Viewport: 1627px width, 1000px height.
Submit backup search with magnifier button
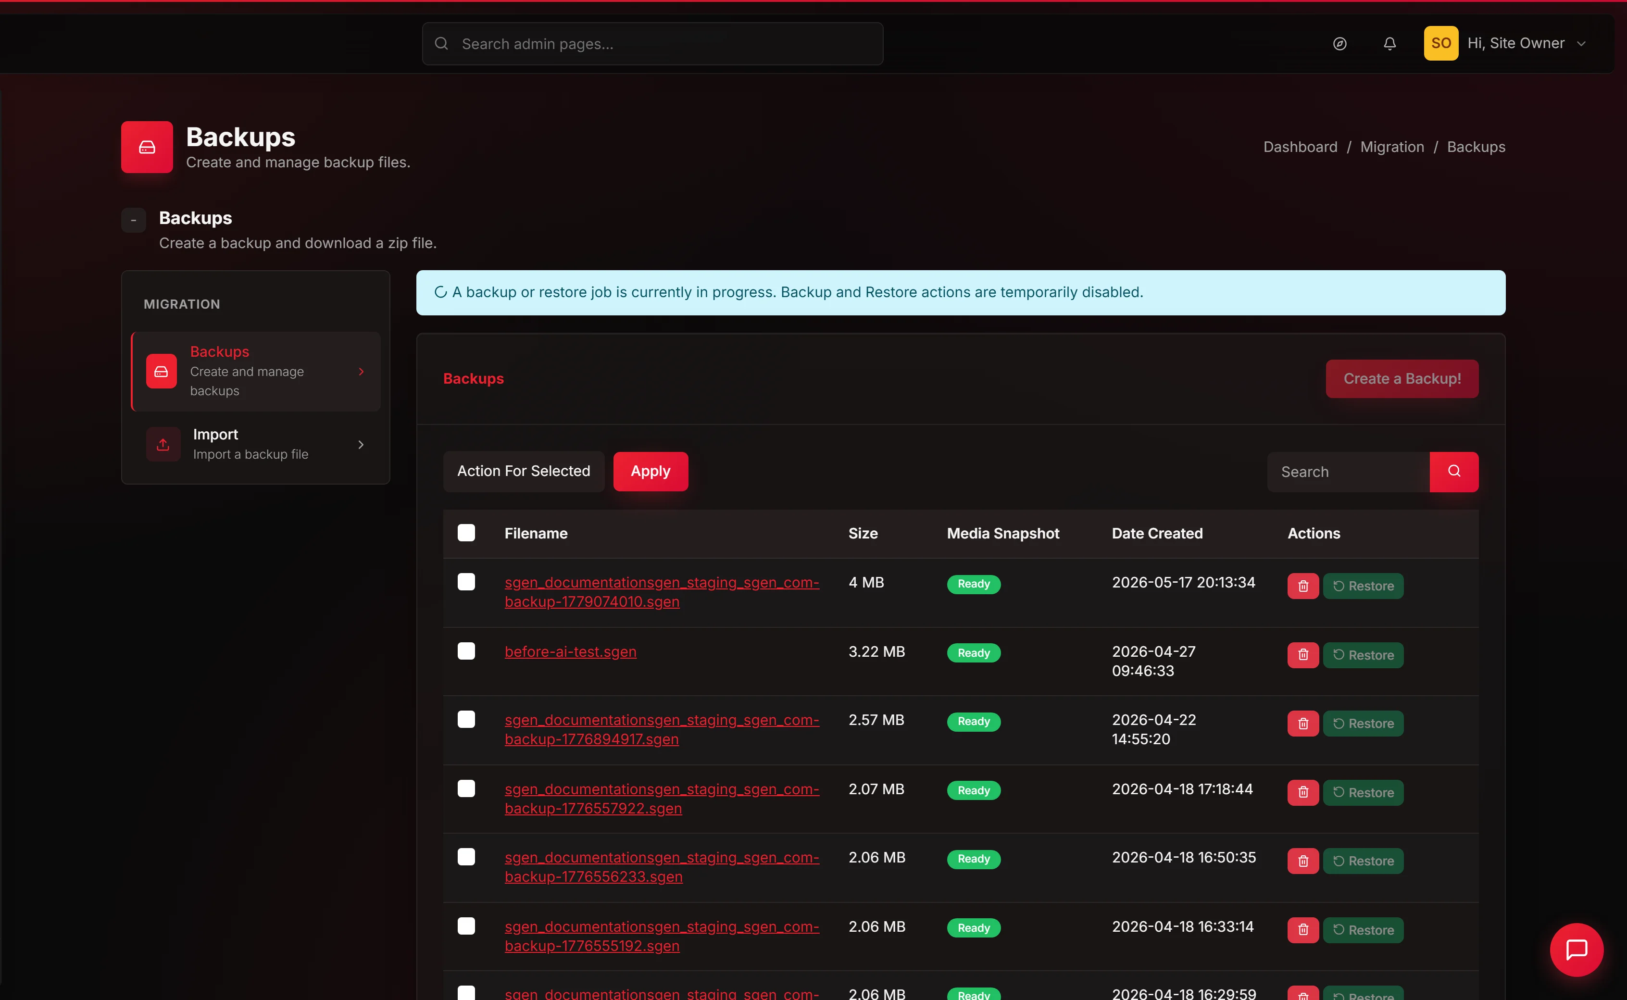(x=1454, y=472)
